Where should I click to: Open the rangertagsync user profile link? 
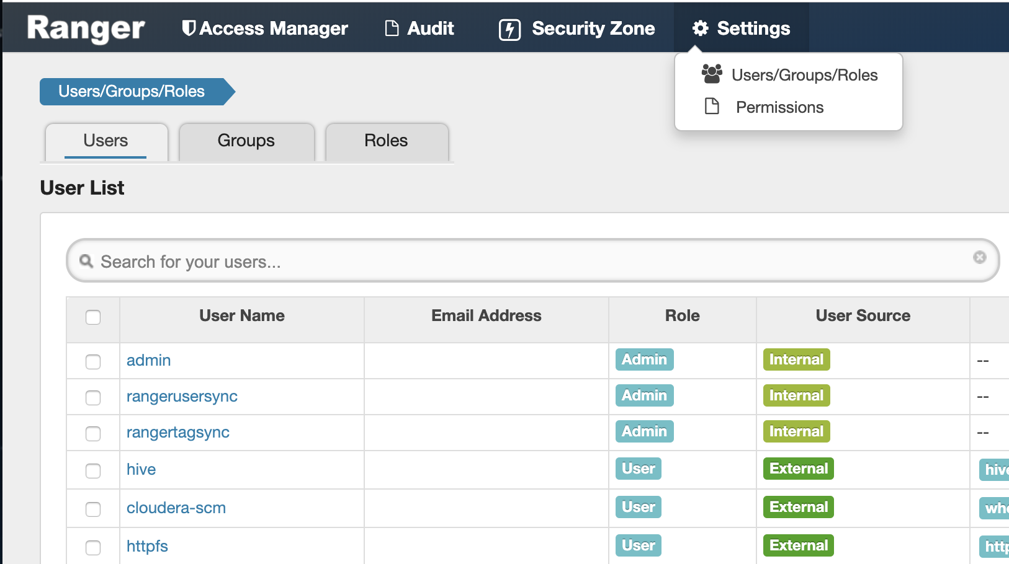pyautogui.click(x=178, y=432)
